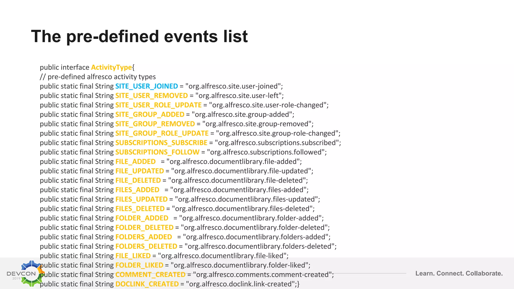514x289 pixels.
Task: Click the FILE_ADDED constant
Action: 136,162
